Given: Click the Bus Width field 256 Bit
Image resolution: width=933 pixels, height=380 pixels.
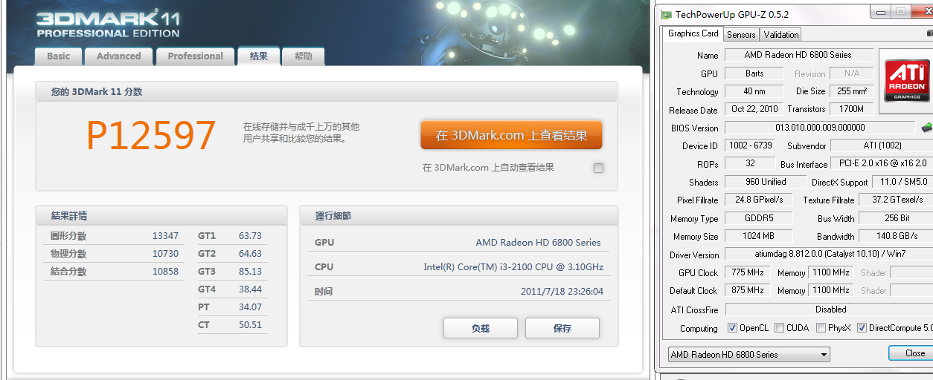Looking at the screenshot, I should pos(896,218).
